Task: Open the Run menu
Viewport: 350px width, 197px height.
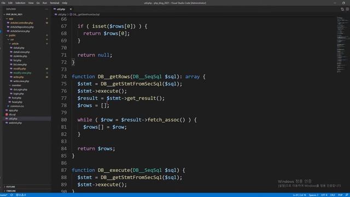Action: coord(45,3)
